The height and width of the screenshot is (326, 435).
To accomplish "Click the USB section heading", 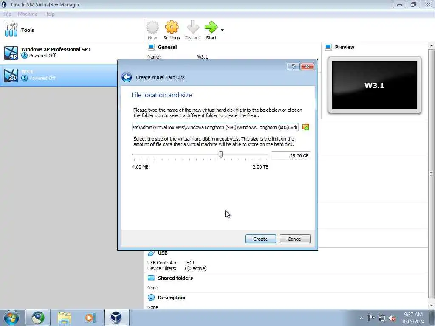I will point(163,253).
